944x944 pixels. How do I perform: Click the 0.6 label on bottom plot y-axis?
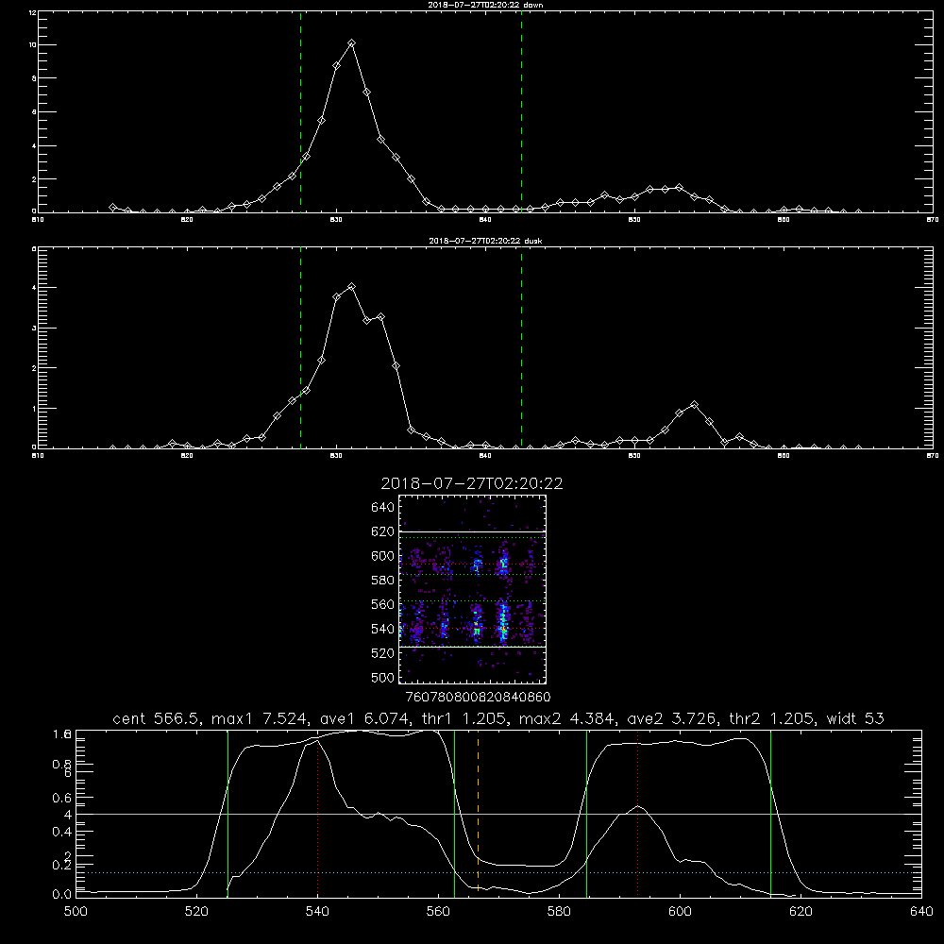62,798
